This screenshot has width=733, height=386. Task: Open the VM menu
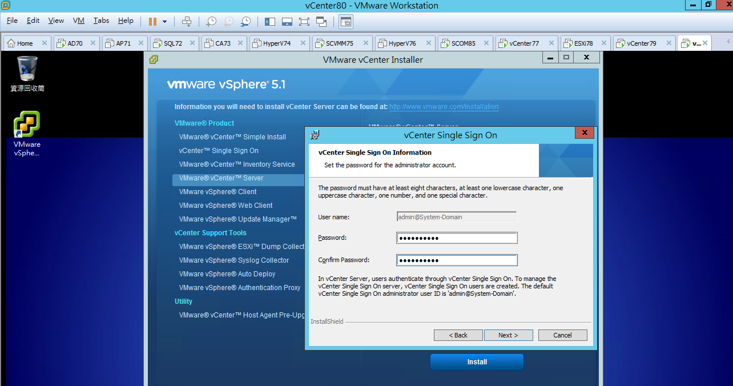(79, 21)
